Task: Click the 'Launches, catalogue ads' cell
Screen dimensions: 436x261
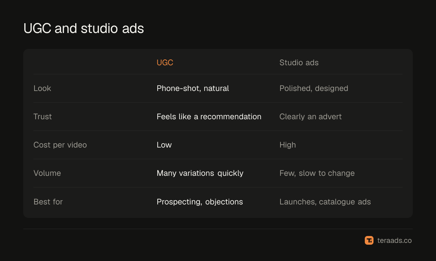Action: (x=325, y=202)
